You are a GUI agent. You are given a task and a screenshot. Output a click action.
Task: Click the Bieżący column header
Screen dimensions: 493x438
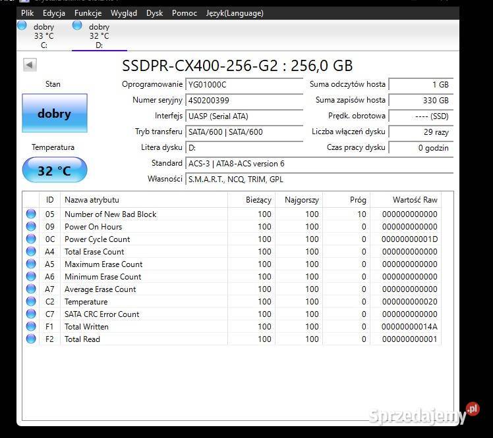coord(251,200)
